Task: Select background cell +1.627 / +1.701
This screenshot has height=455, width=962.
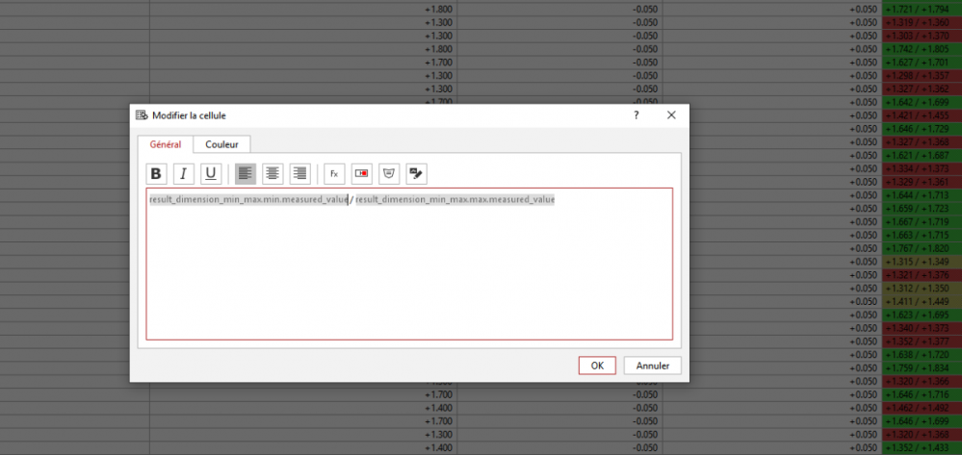Action: [922, 63]
